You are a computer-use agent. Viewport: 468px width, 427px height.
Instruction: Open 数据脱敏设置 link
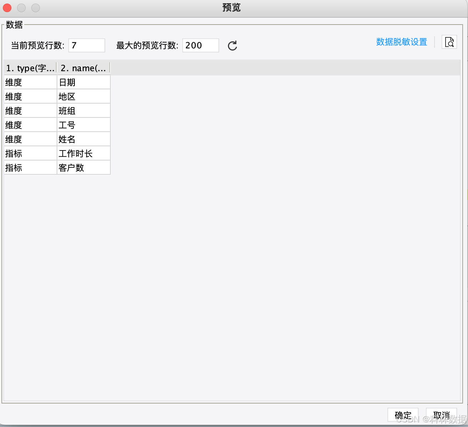point(401,42)
